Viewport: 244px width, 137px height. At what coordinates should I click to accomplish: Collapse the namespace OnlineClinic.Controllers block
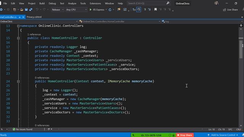point(18,26)
